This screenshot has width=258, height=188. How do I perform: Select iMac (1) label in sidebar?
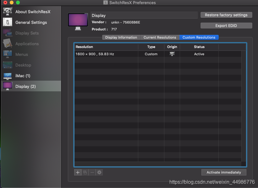click(x=23, y=76)
